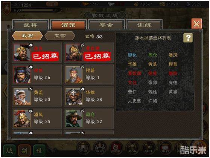Click 太史慈 in the drop list
Viewport: 210px width, 158px height.
point(134,101)
